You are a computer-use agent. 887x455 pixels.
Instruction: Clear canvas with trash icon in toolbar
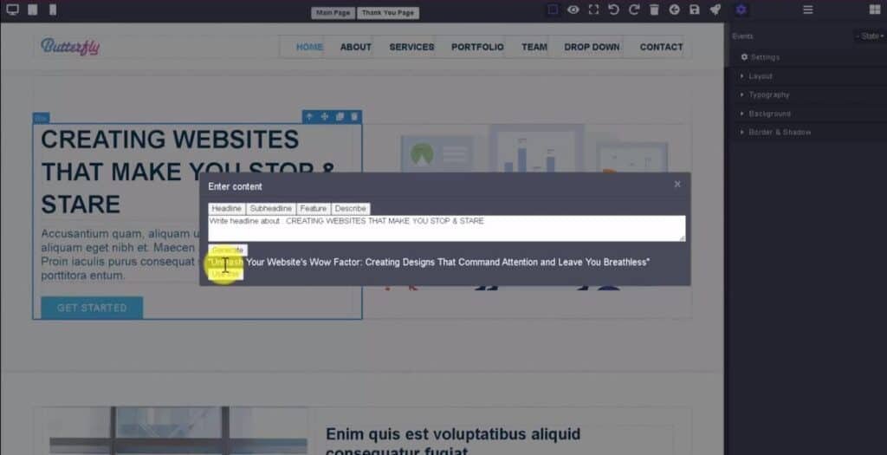[654, 10]
